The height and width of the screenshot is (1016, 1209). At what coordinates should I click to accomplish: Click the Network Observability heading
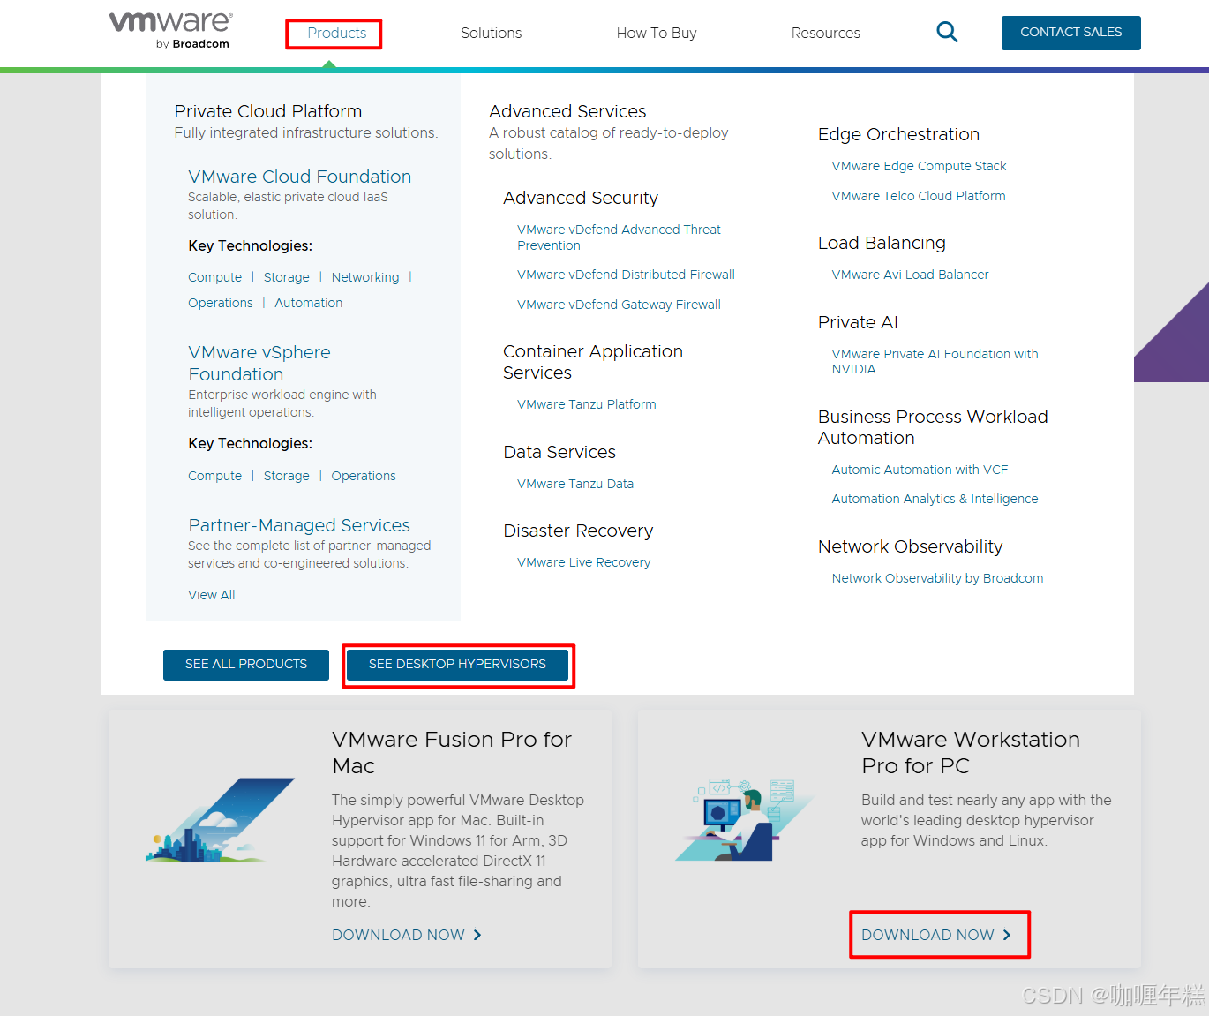[x=911, y=546]
